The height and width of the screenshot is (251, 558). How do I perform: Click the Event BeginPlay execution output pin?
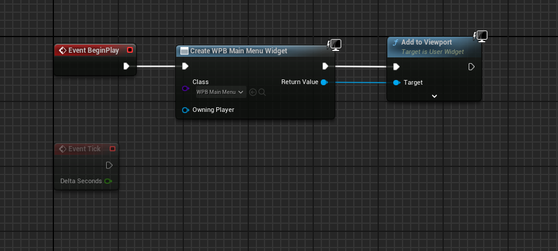coord(126,66)
